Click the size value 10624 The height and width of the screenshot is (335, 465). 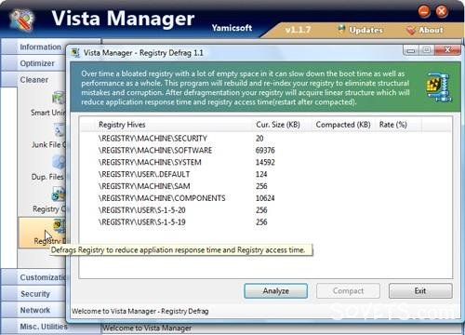(265, 198)
